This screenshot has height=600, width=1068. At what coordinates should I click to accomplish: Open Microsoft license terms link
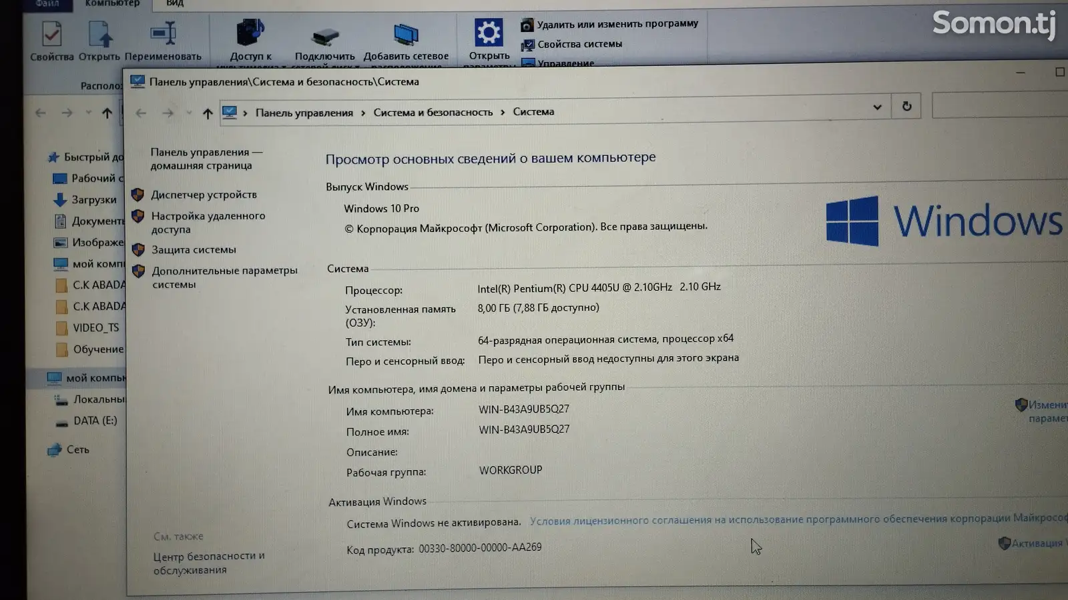[798, 519]
